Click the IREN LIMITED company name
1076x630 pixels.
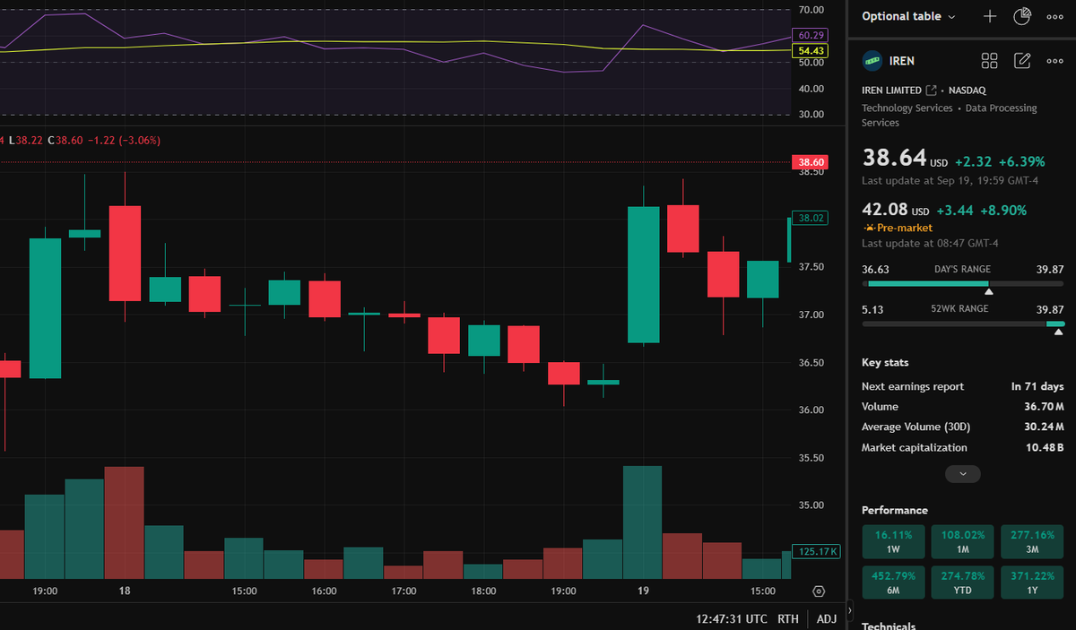(891, 91)
